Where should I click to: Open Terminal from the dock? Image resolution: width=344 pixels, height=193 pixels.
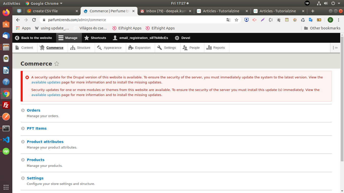6,128
